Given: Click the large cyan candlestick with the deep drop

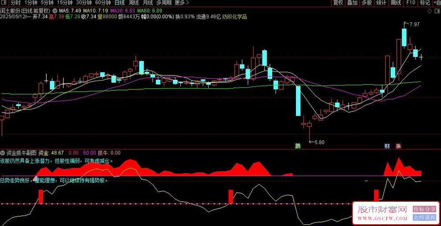Looking at the screenshot, I should pos(298,101).
